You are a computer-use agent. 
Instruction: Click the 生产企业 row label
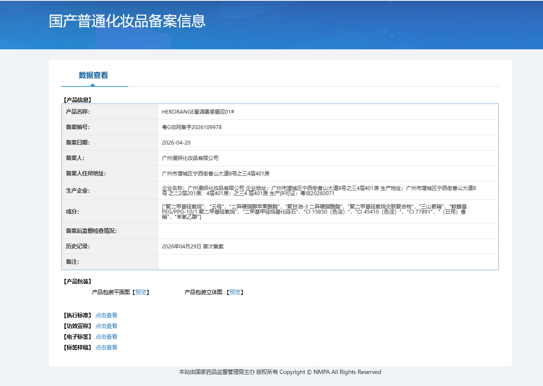point(78,190)
